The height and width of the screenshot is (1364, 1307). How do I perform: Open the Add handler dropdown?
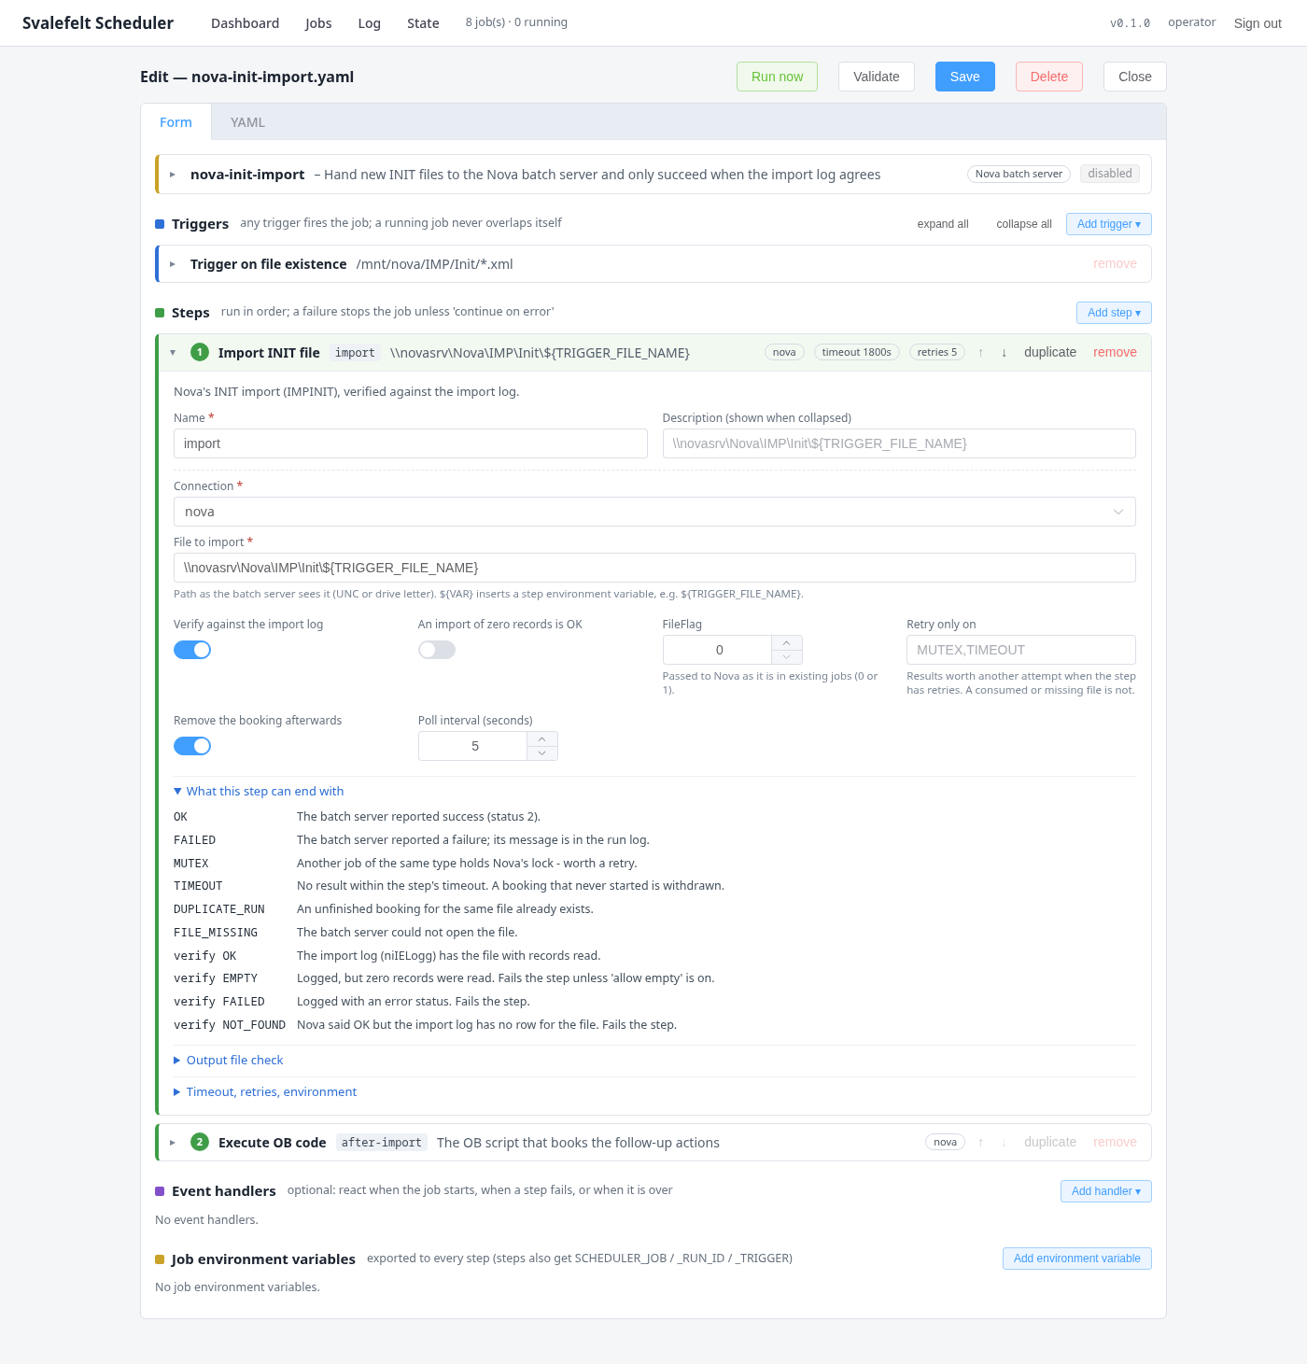(1106, 1191)
